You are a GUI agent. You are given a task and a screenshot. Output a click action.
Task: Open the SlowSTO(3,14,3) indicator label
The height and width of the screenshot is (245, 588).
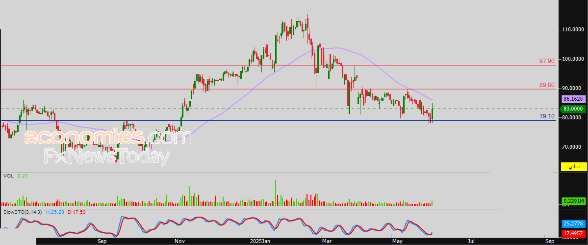(23, 212)
